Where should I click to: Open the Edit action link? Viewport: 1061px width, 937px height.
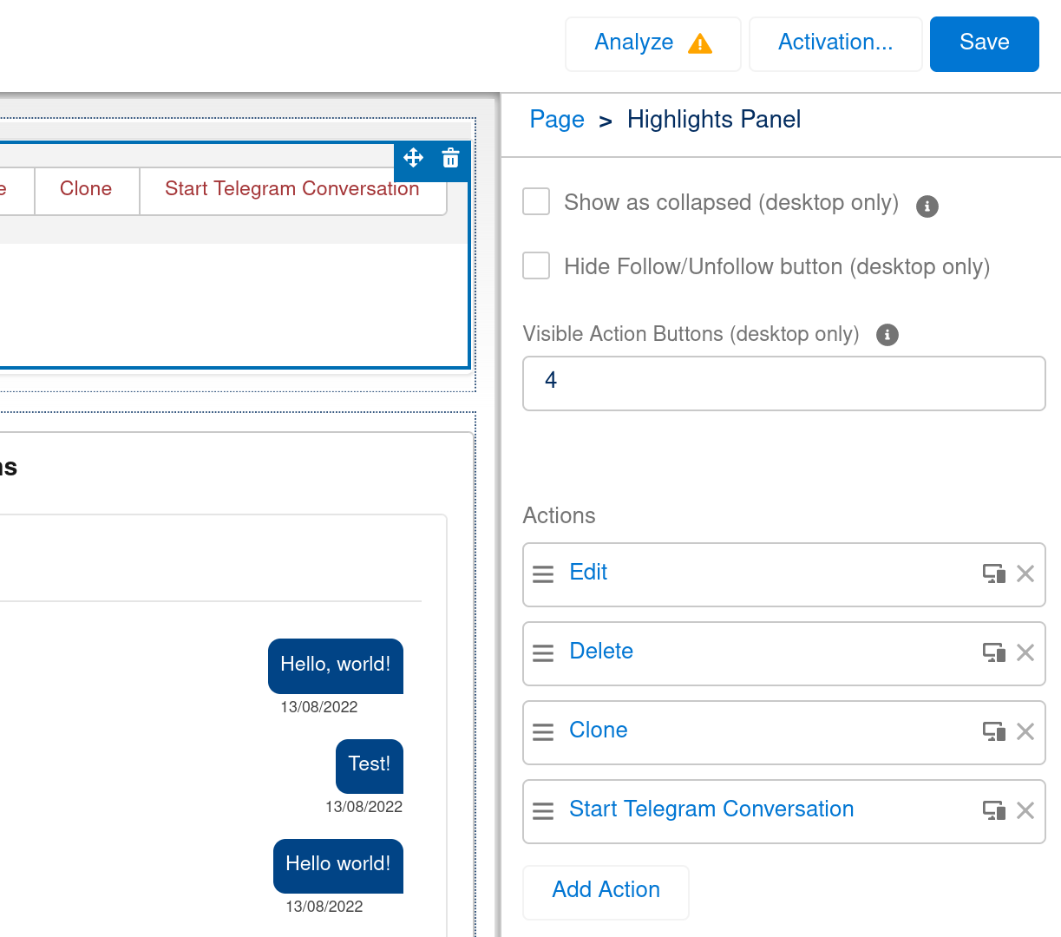click(588, 573)
